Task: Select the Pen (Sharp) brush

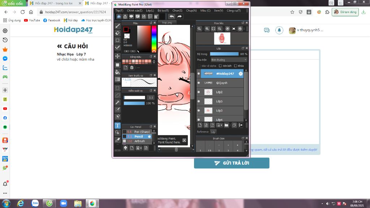Action: click(137, 132)
